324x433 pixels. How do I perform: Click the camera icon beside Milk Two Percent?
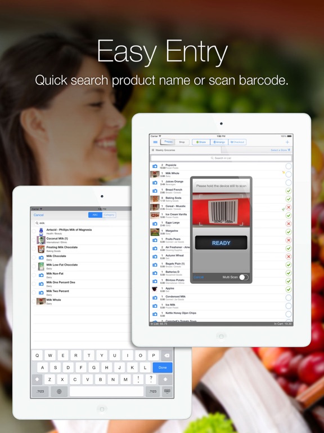pos(41,293)
